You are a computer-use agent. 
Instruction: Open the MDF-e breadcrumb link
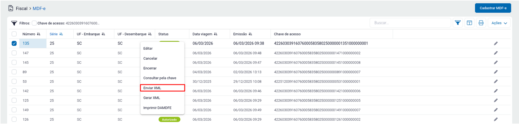(39, 9)
